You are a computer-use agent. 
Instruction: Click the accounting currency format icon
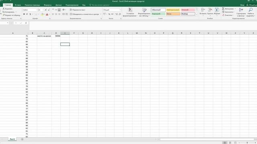point(104,14)
